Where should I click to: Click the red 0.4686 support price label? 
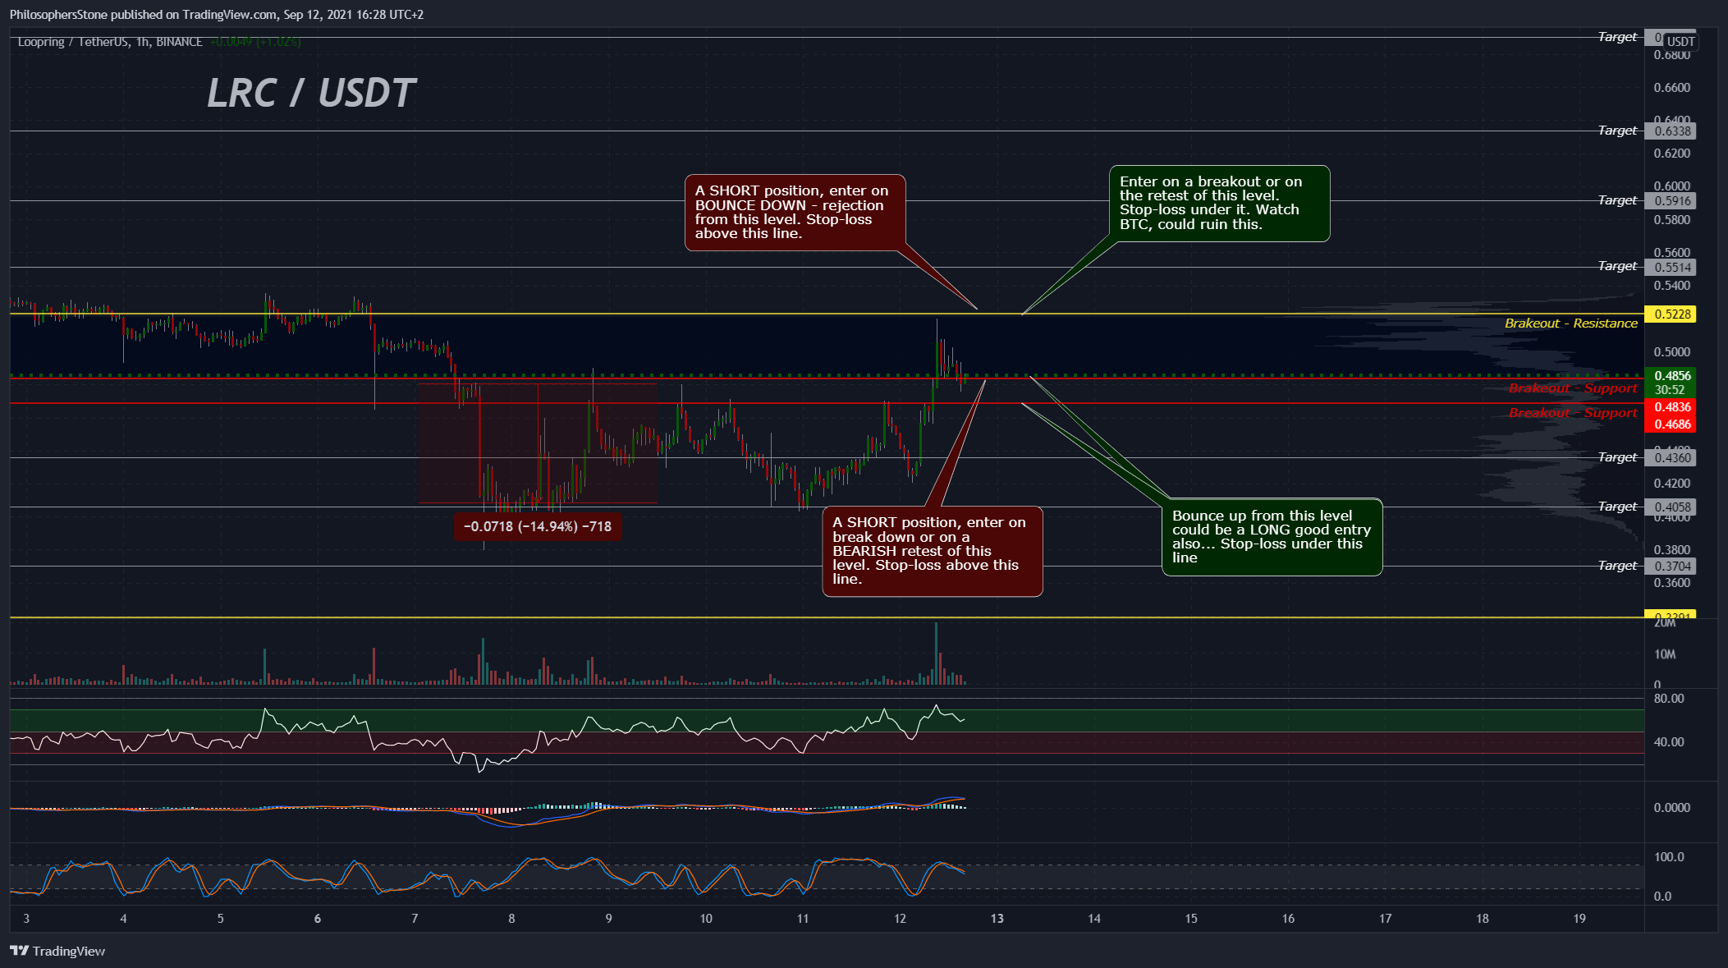(1671, 424)
